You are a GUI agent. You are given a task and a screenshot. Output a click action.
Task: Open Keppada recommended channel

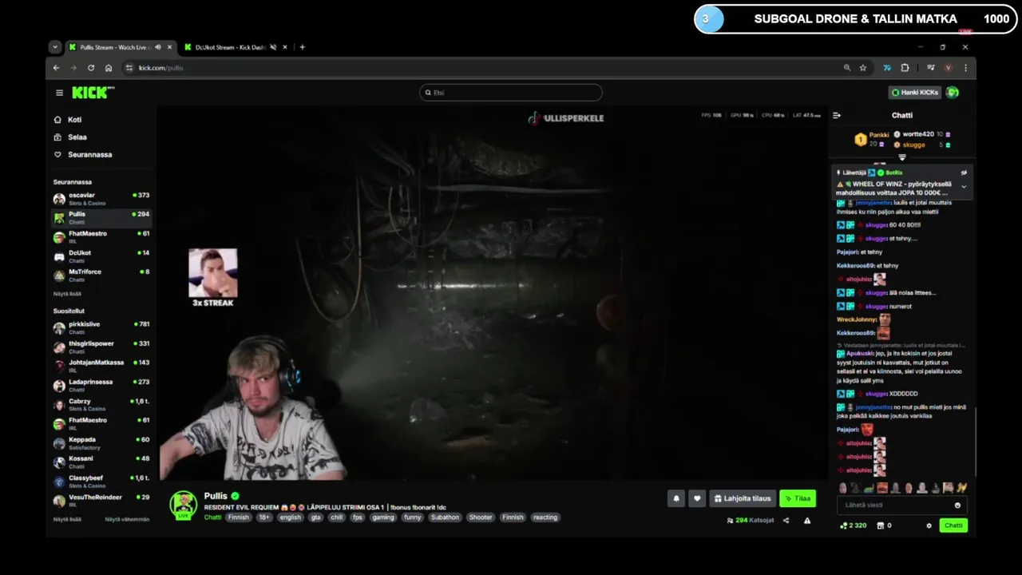(101, 442)
